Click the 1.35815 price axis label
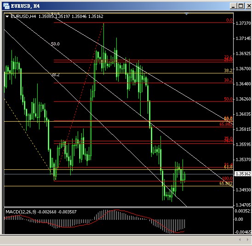252x246 pixels. [243, 129]
